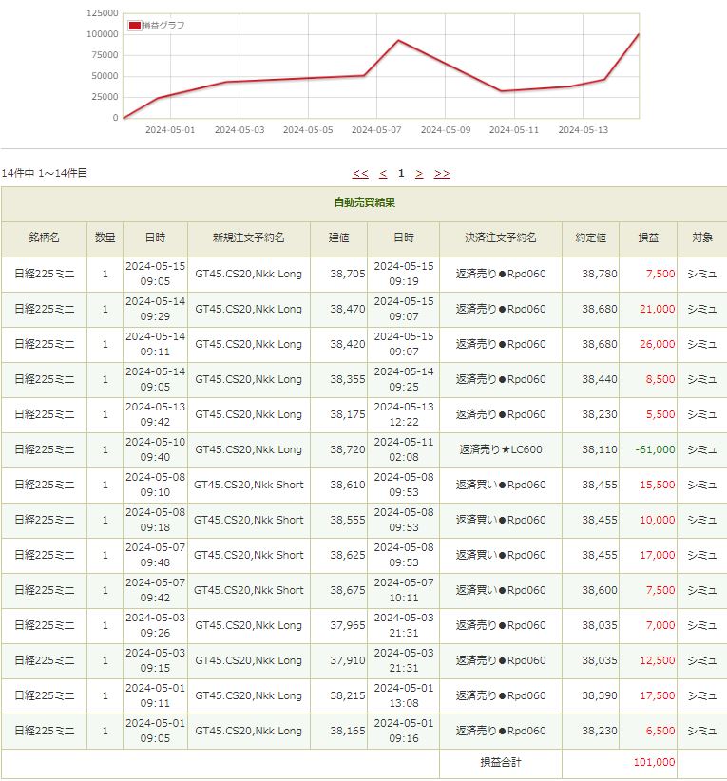Click settlement date 2024-05-14 09:25
This screenshot has height=781, width=727.
(x=404, y=379)
